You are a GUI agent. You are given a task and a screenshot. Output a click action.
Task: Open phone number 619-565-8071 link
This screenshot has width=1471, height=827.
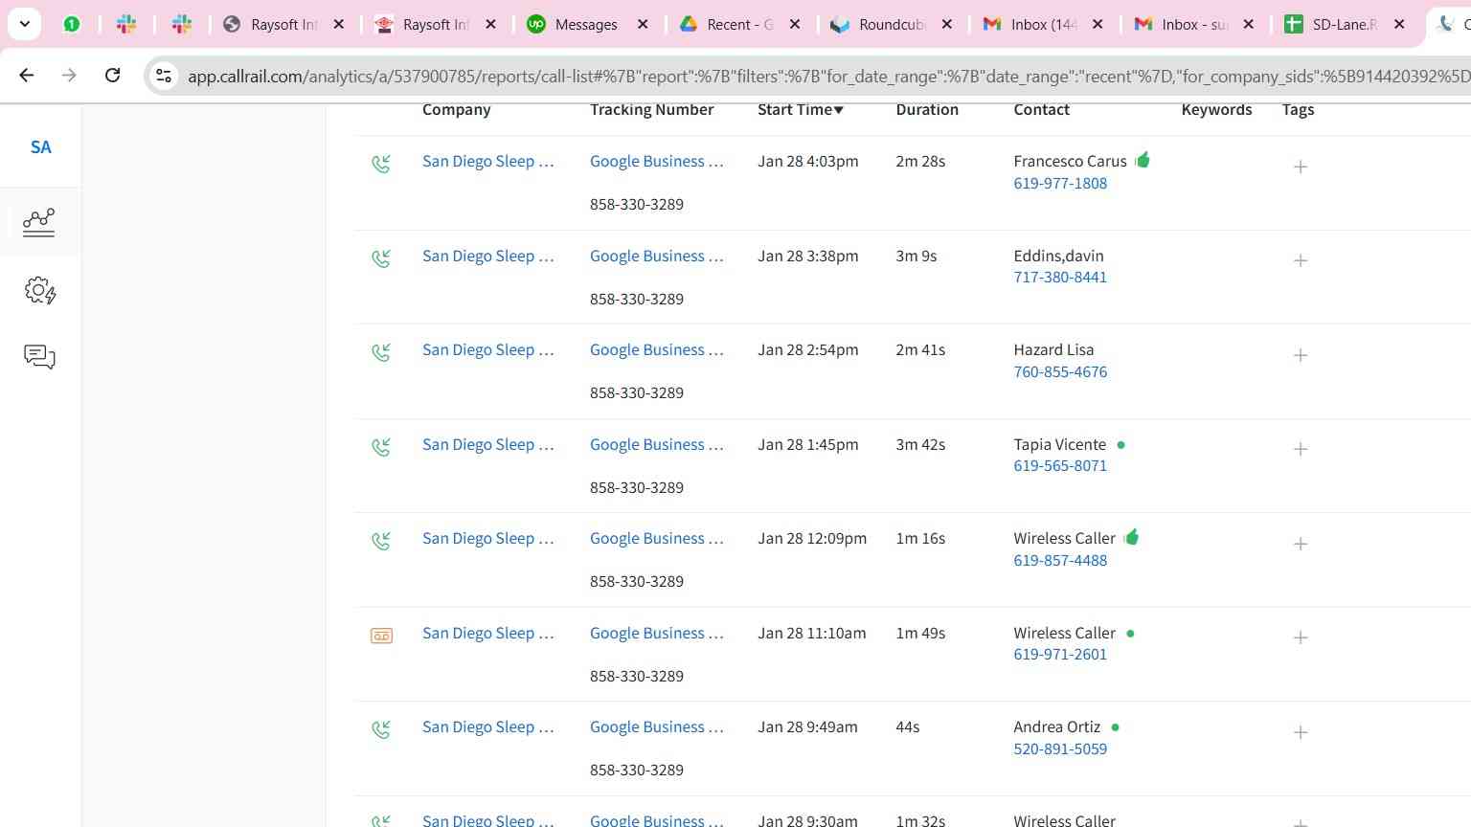point(1060,466)
